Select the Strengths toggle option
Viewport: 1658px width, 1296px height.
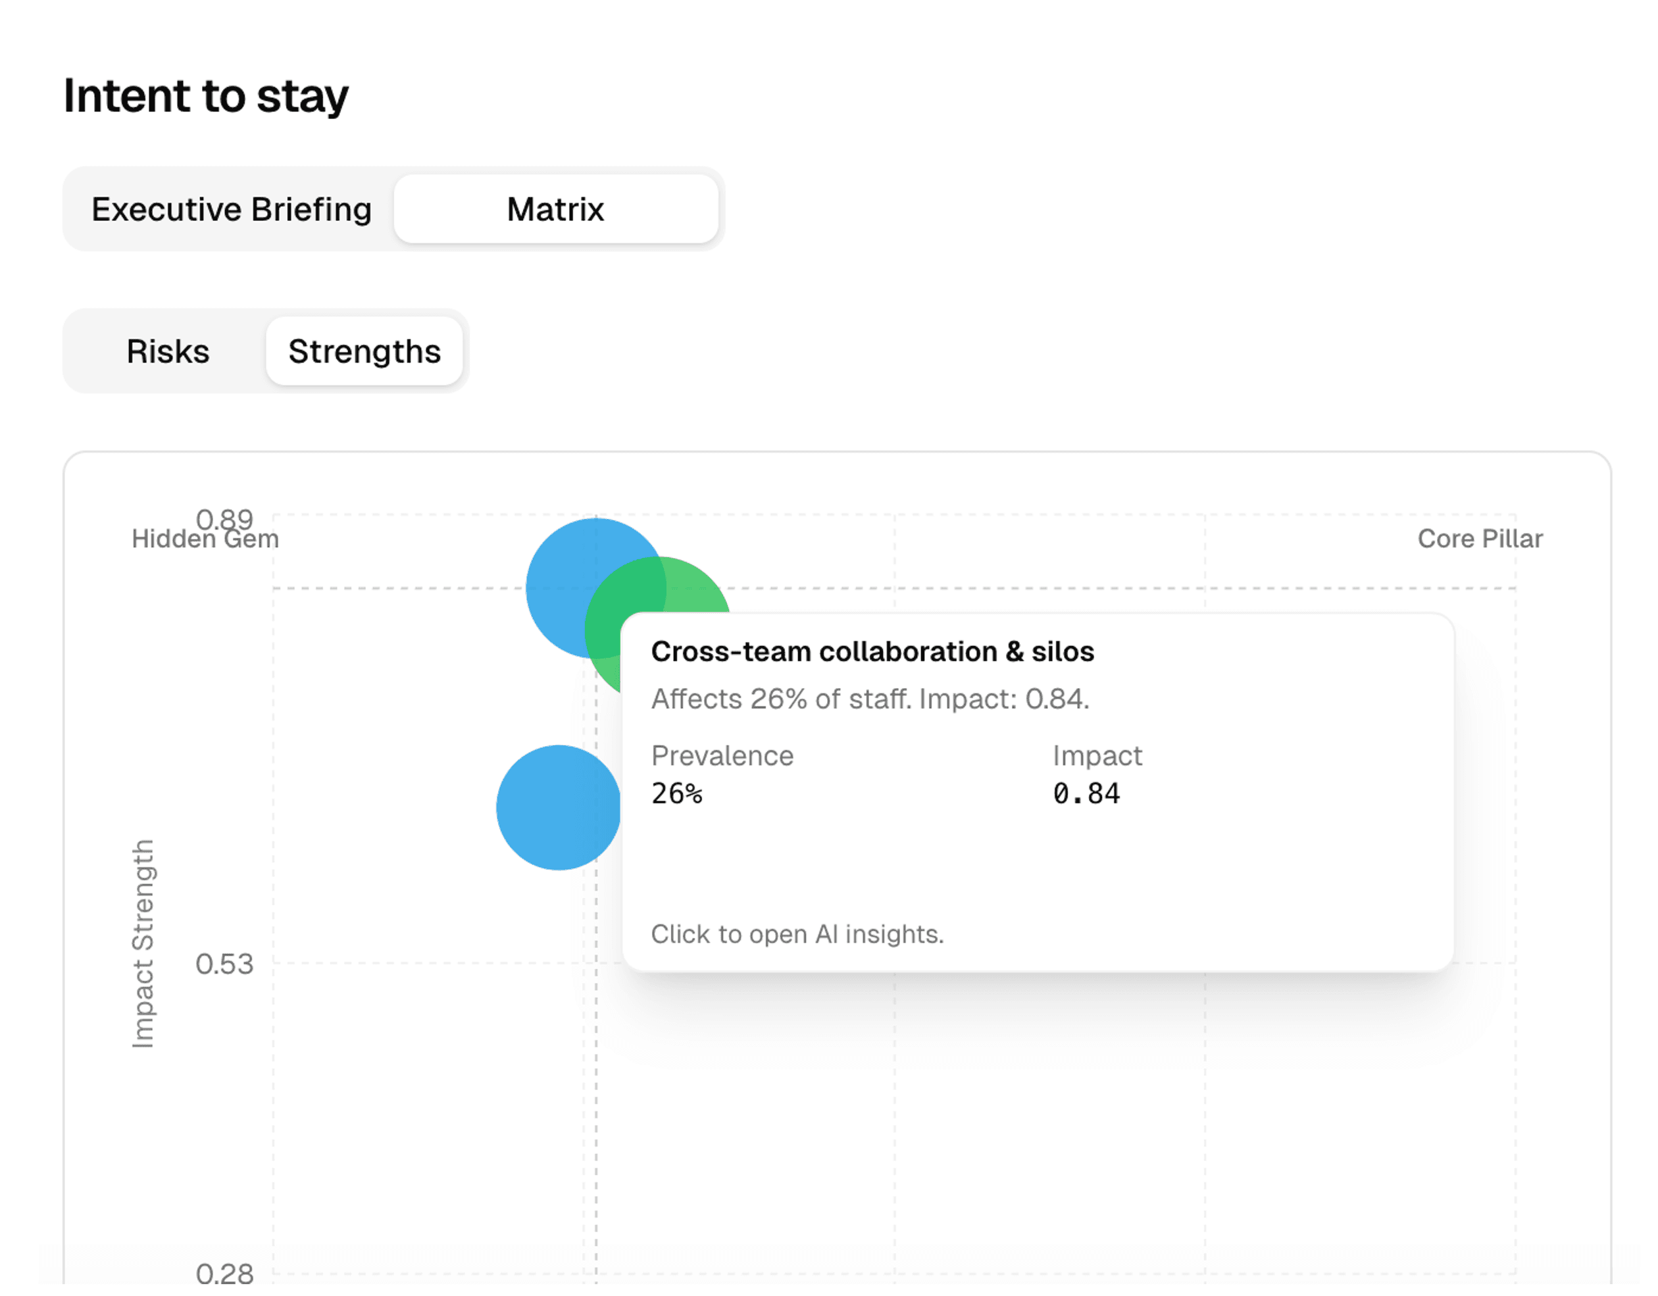[364, 351]
